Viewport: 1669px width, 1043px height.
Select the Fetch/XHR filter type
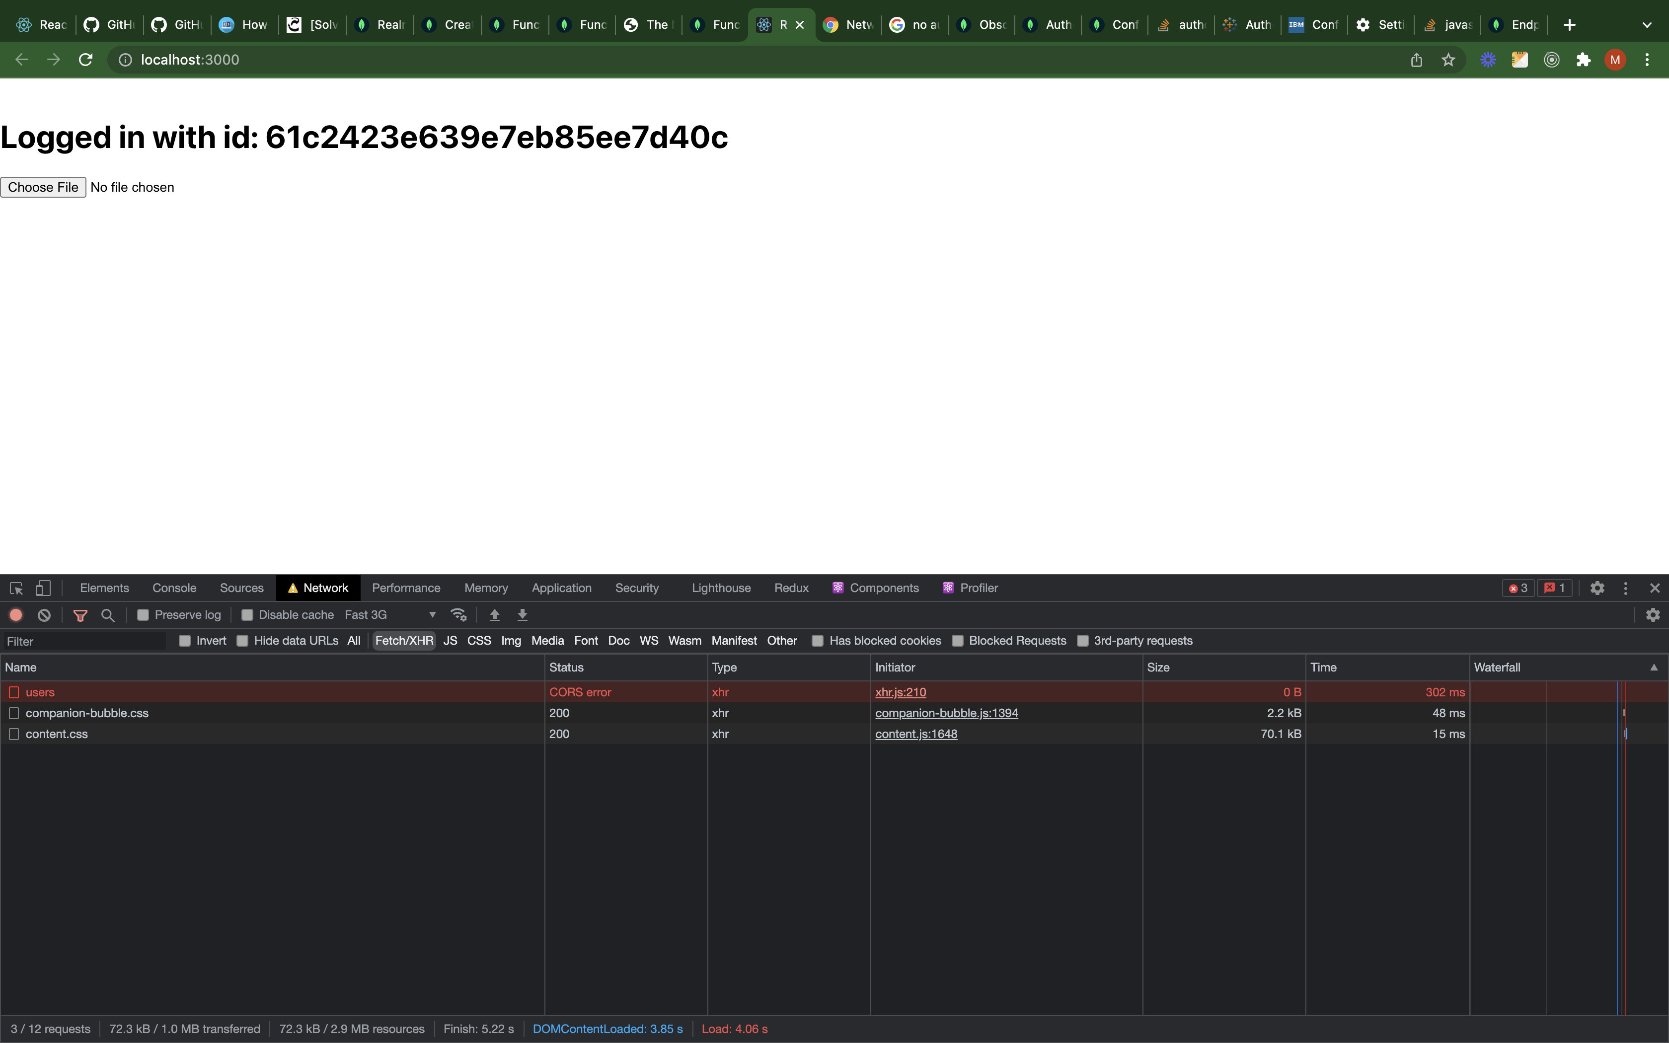pos(404,641)
